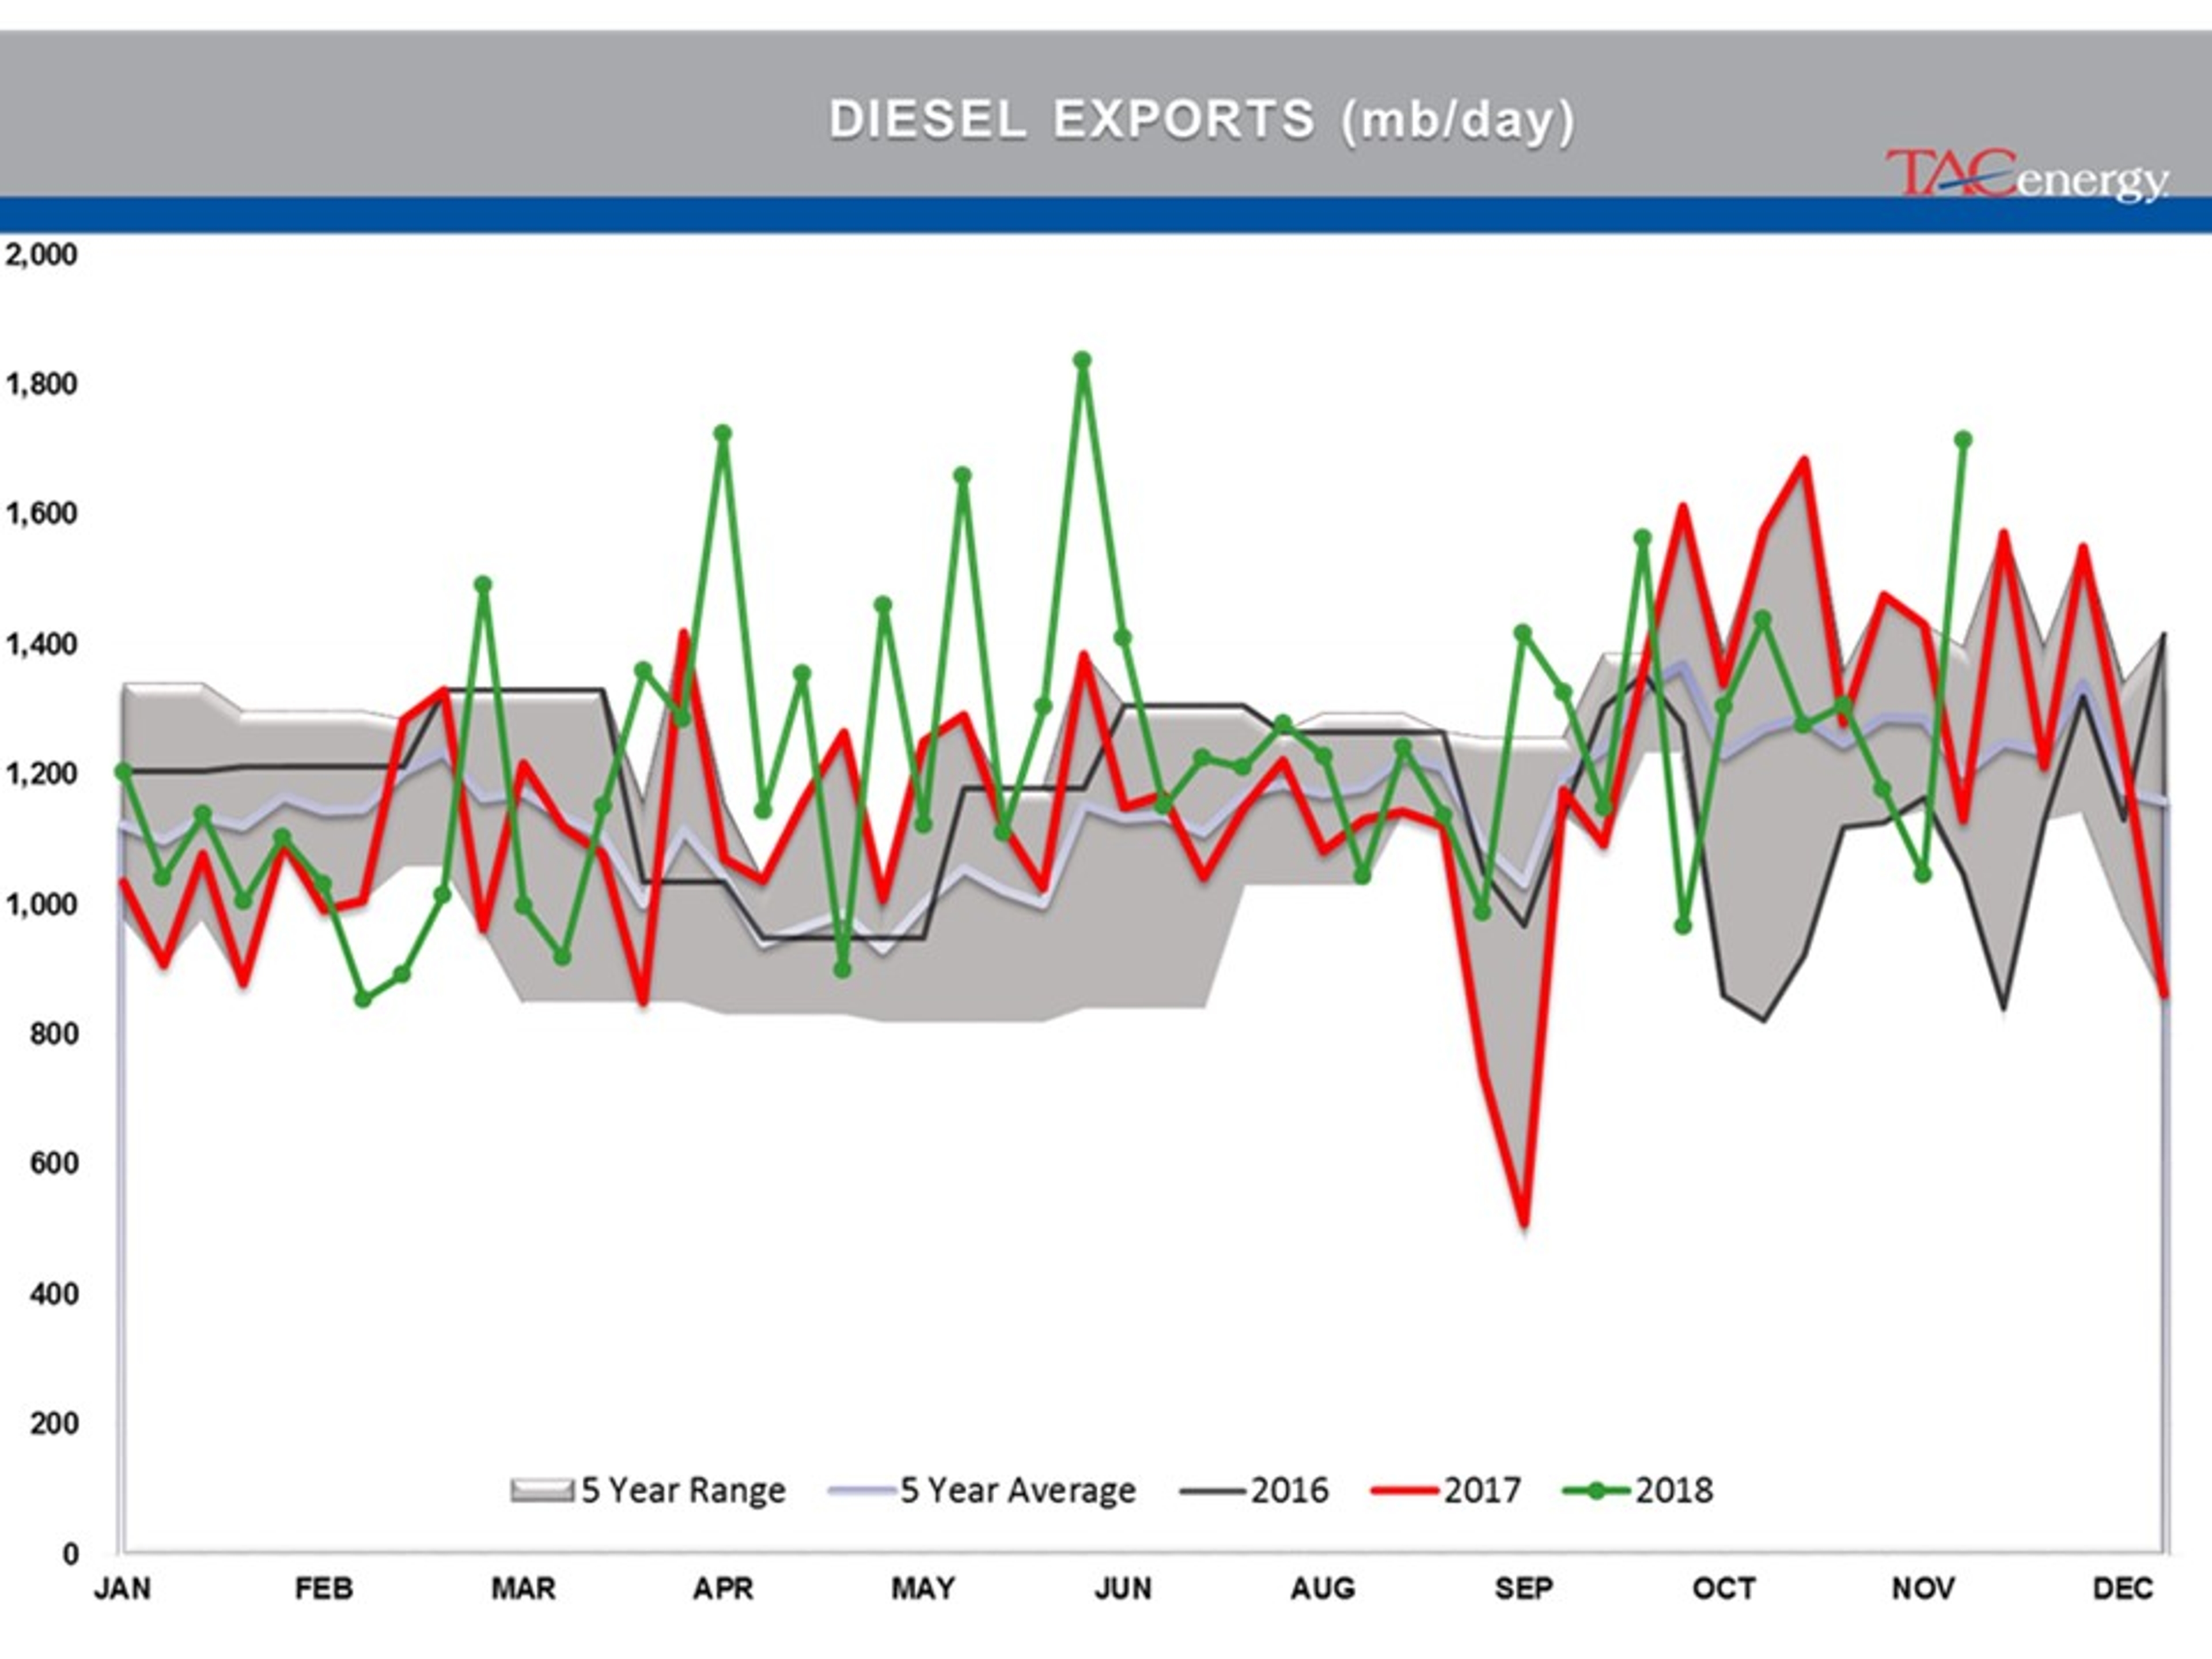
Task: Click the 2018 green peak in early April
Action: click(723, 433)
